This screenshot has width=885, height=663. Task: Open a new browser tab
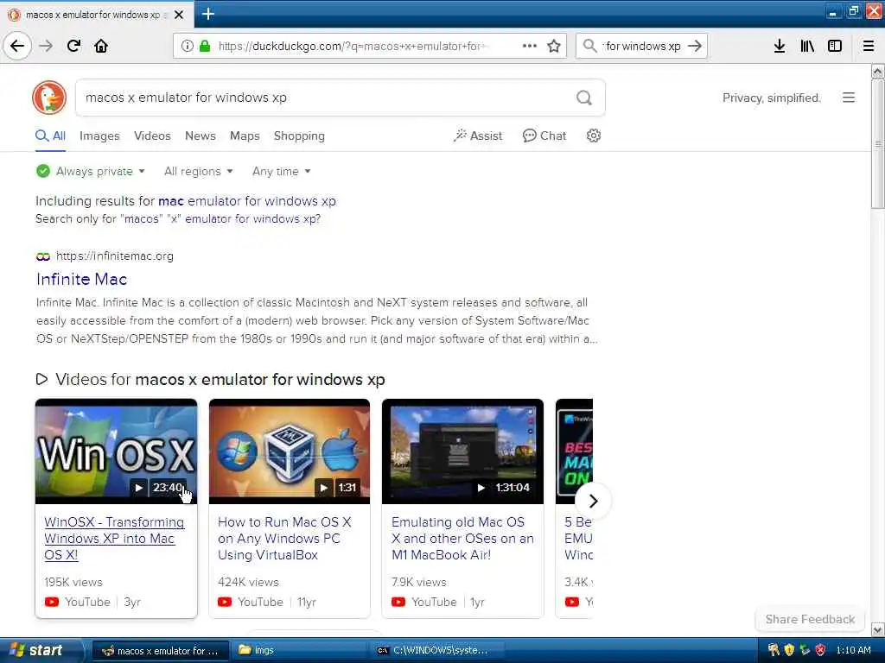point(207,14)
